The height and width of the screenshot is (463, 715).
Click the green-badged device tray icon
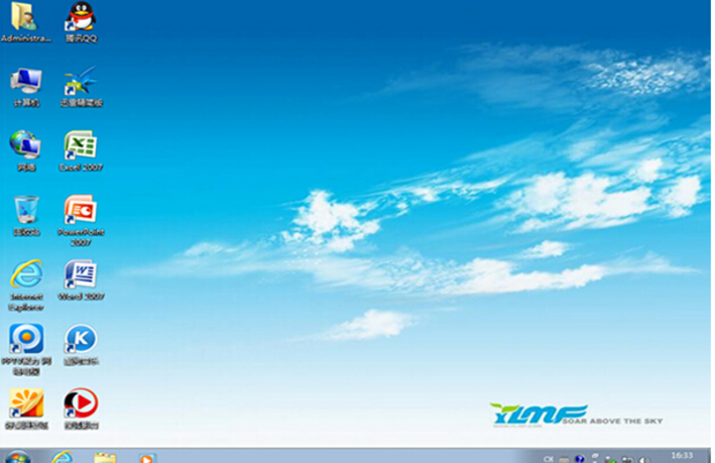pos(611,460)
